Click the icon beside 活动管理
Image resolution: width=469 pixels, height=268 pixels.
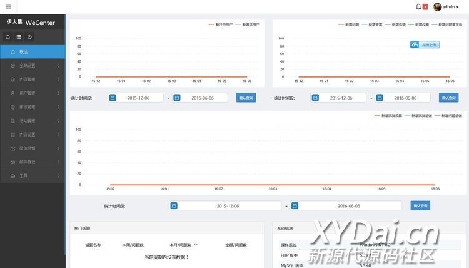click(13, 121)
